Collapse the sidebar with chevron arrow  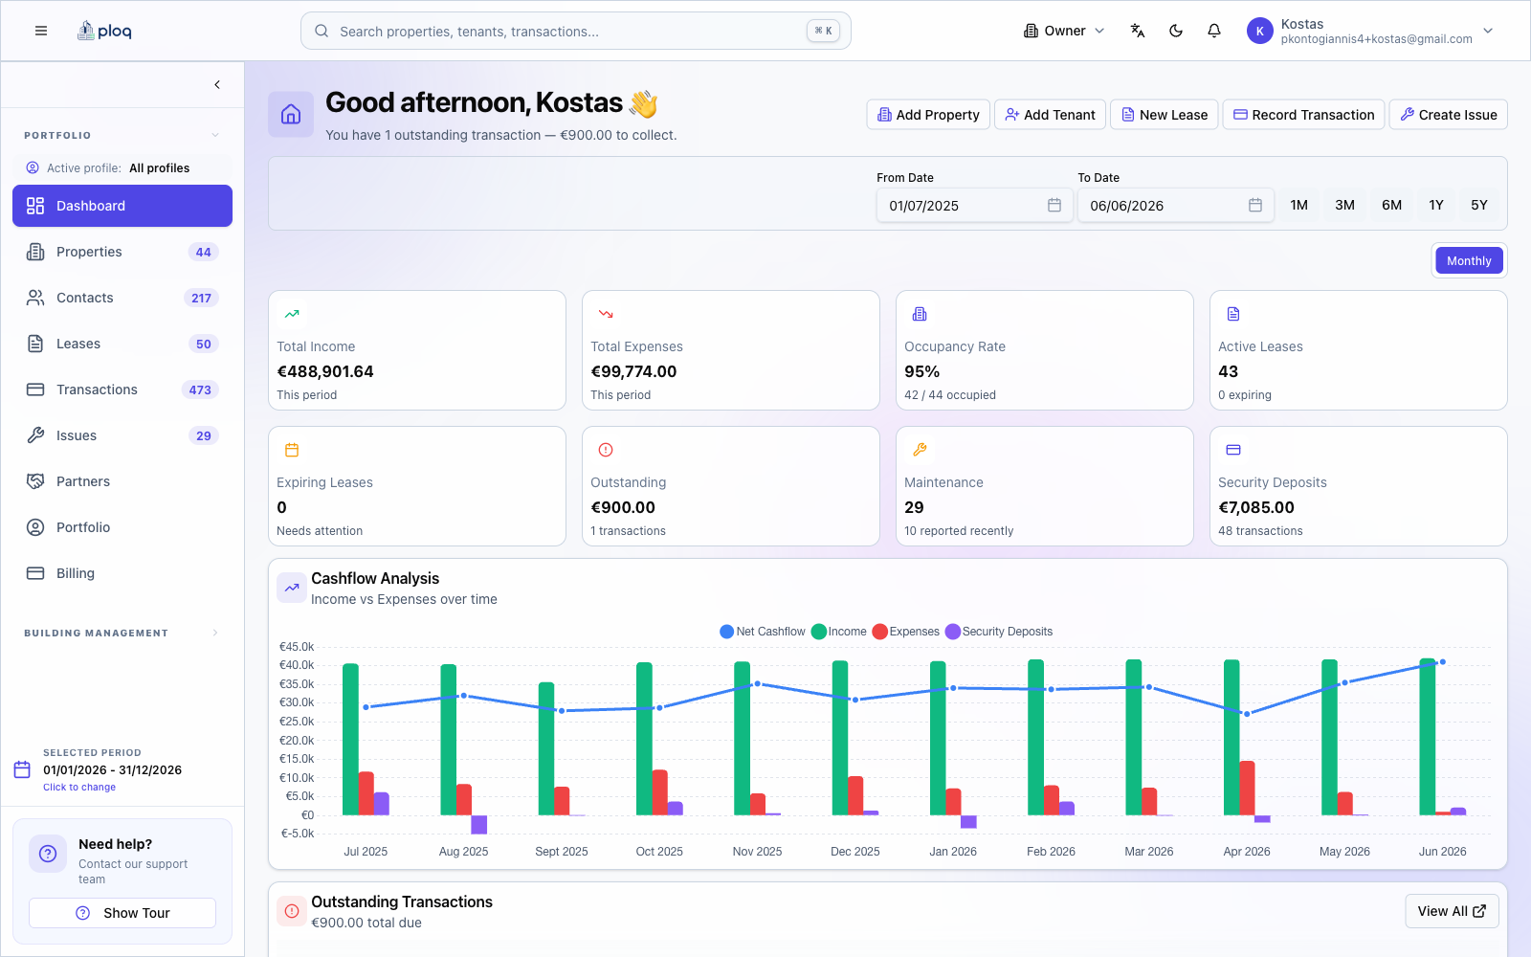pyautogui.click(x=217, y=84)
